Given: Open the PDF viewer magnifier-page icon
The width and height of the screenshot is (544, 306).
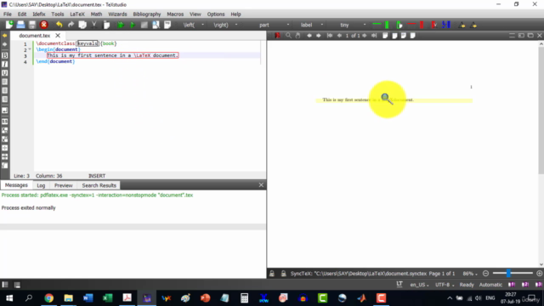Looking at the screenshot, I should click(156, 25).
